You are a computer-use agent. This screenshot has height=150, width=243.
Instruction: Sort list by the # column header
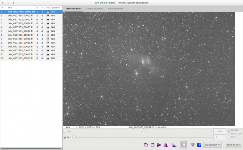(x=3, y=8)
